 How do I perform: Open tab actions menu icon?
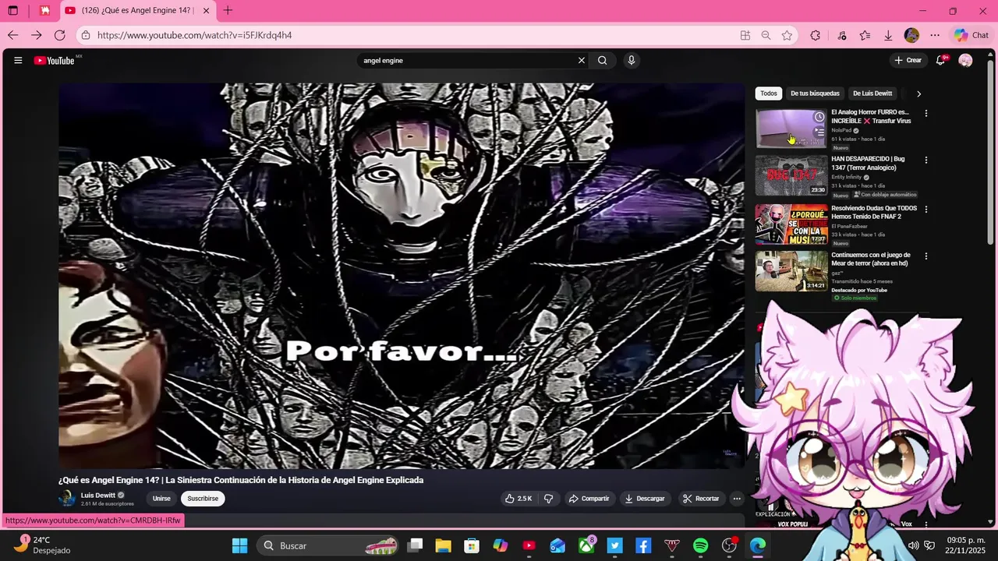tap(12, 11)
